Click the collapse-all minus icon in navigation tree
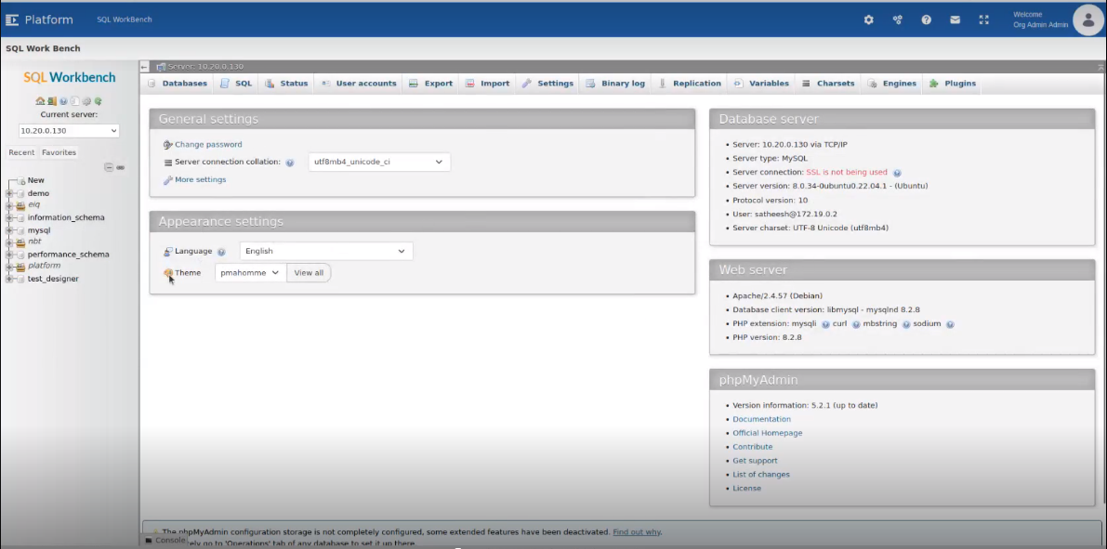 point(109,167)
